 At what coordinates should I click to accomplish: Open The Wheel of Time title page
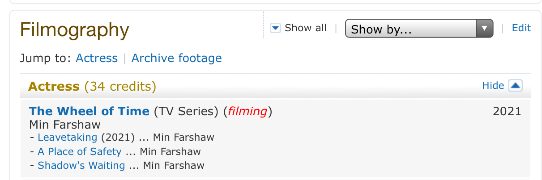[x=89, y=111]
